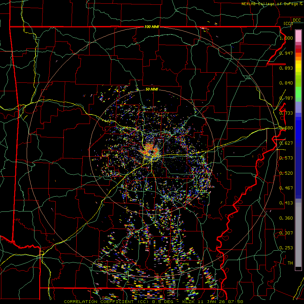Click the DCC label above the color bar
The height and width of the screenshot is (304, 304).
297,20
